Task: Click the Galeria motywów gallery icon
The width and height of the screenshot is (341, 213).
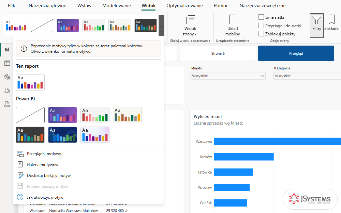Action: tap(20, 165)
